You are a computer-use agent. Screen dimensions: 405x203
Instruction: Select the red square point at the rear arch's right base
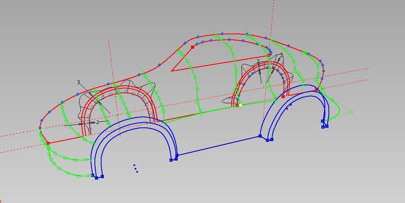283,97
